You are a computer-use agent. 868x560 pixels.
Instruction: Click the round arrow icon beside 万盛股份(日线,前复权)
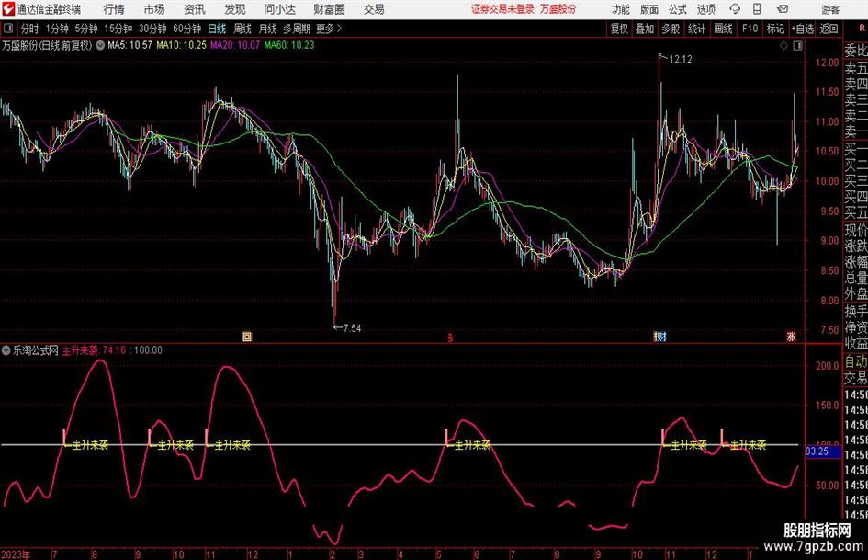coord(100,45)
